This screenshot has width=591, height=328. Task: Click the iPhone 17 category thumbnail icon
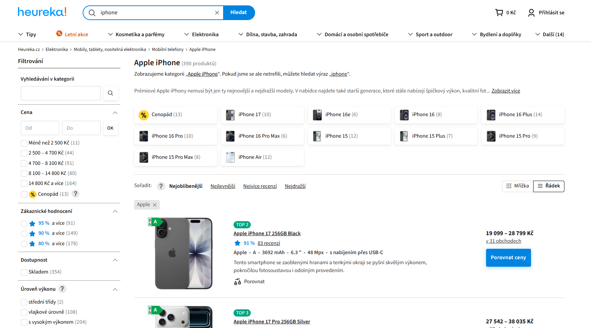coord(230,115)
